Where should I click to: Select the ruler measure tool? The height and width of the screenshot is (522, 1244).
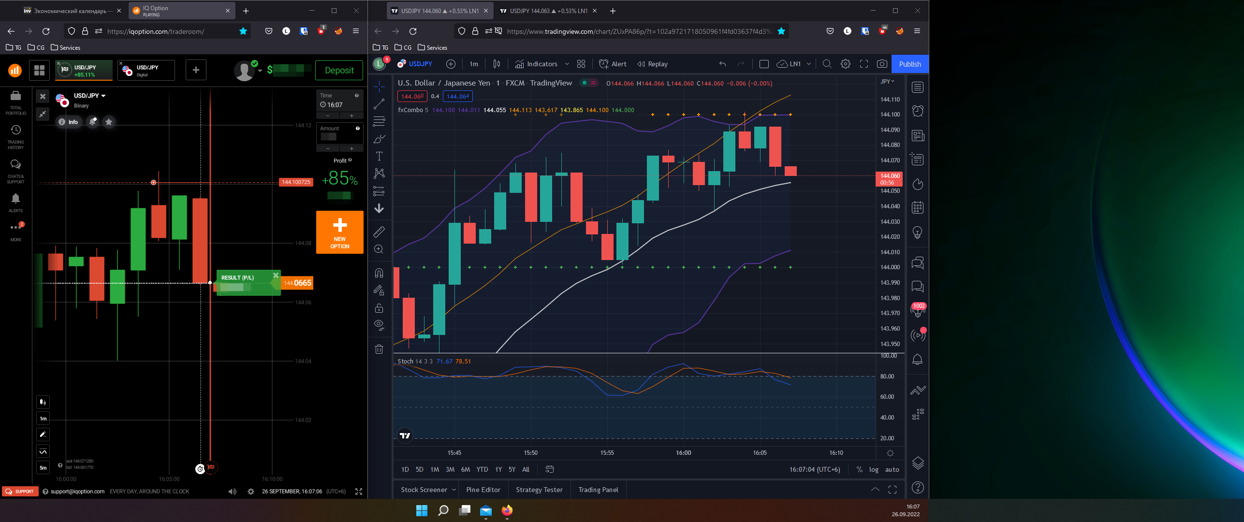point(379,232)
